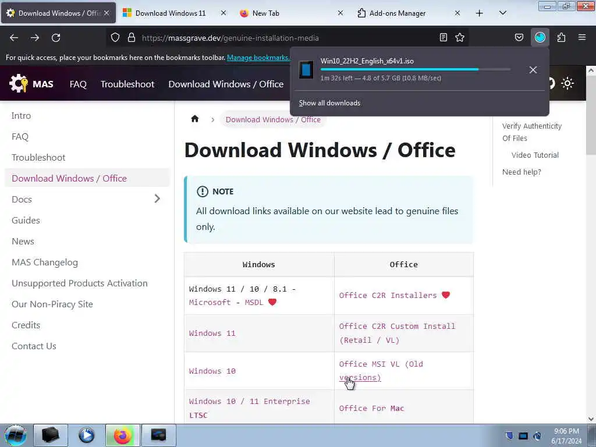Go to home via breadcrumb house icon

click(195, 119)
